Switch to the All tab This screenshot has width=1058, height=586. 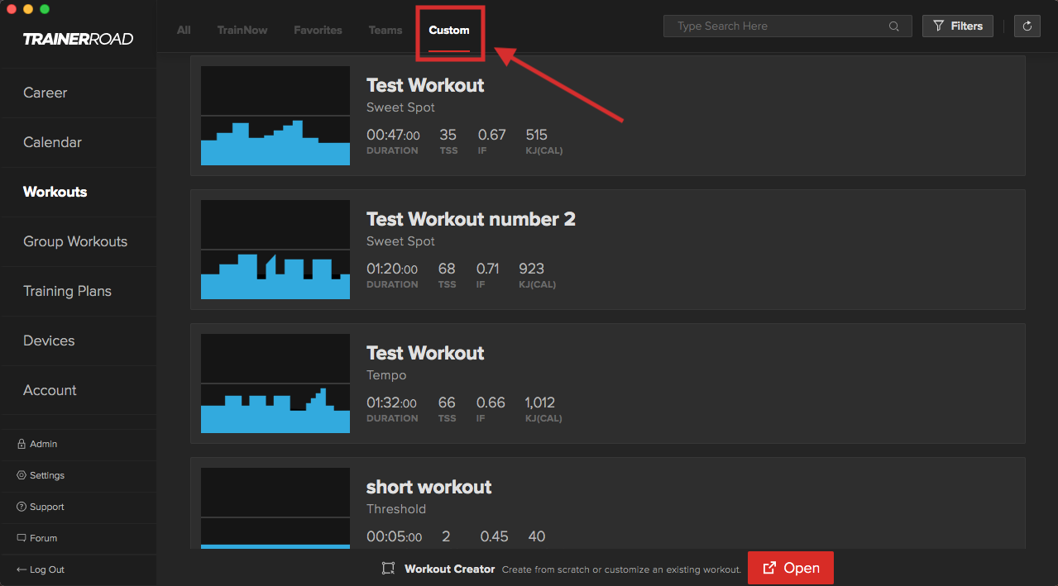(x=184, y=30)
